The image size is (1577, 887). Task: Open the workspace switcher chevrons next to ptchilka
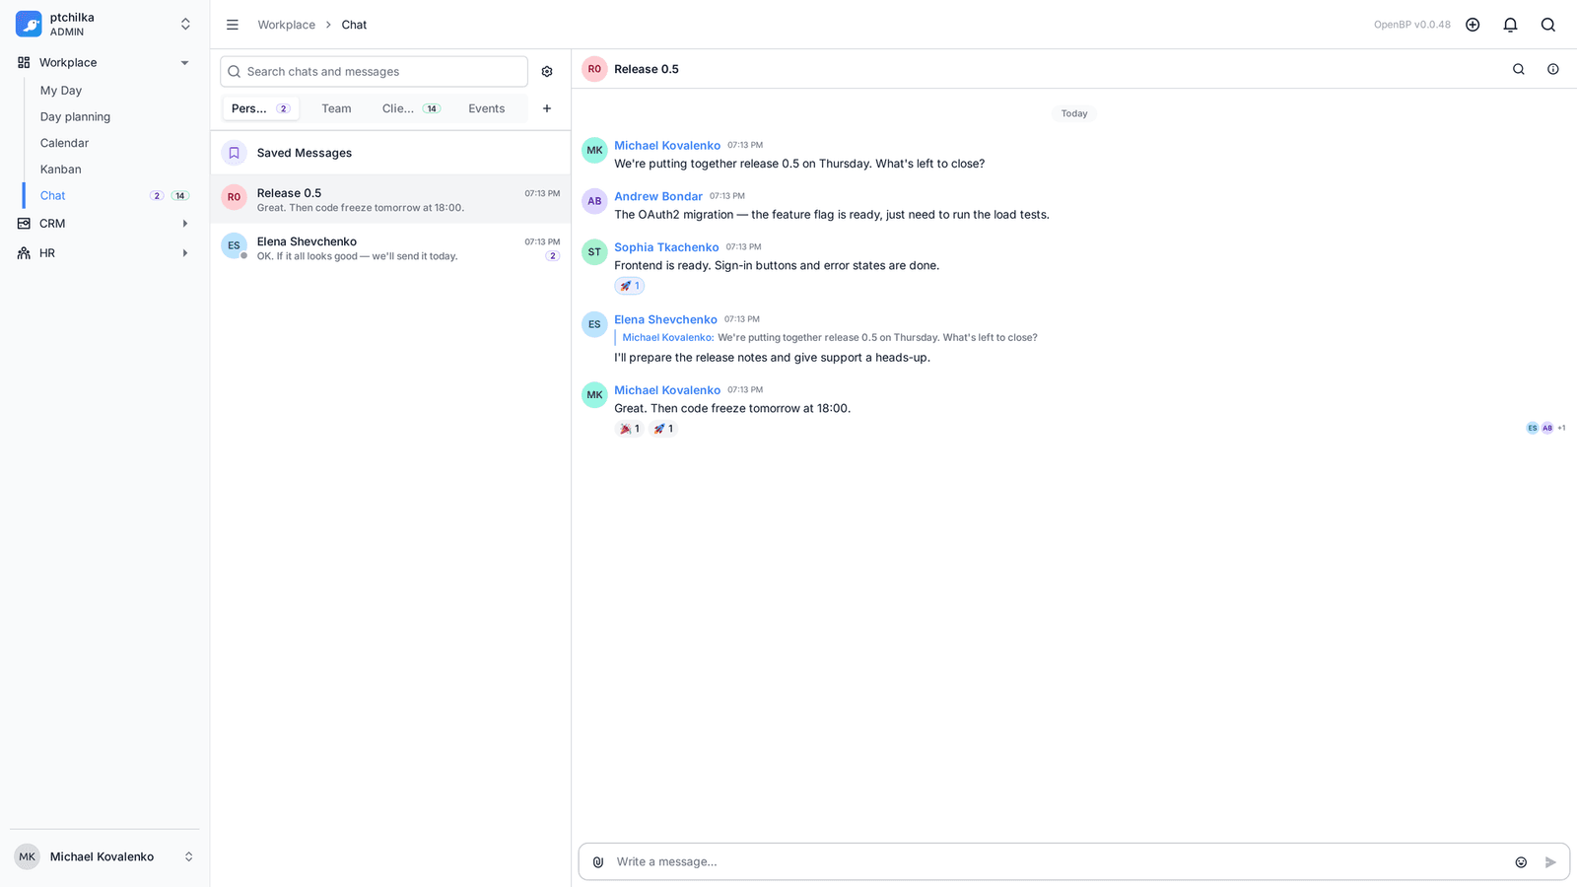185,24
